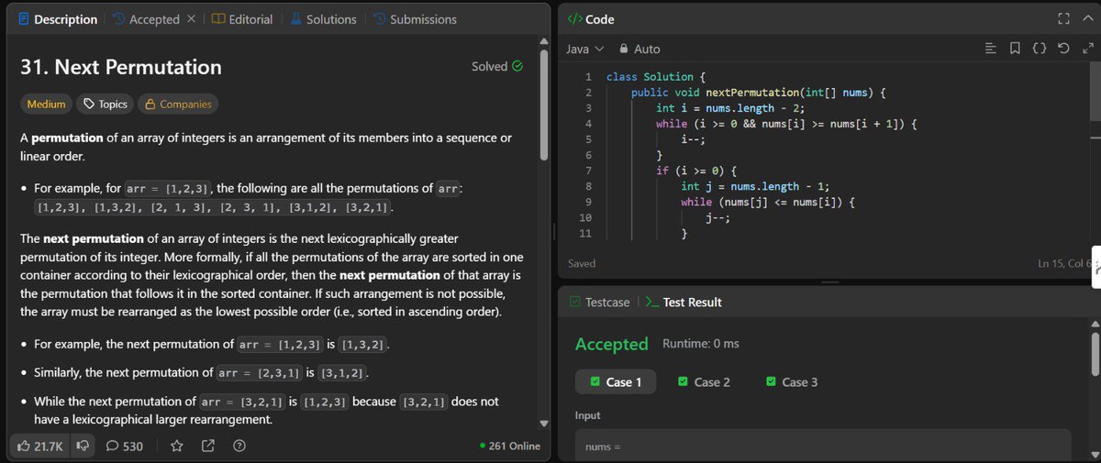Switch to the Testcase tab

coord(599,302)
